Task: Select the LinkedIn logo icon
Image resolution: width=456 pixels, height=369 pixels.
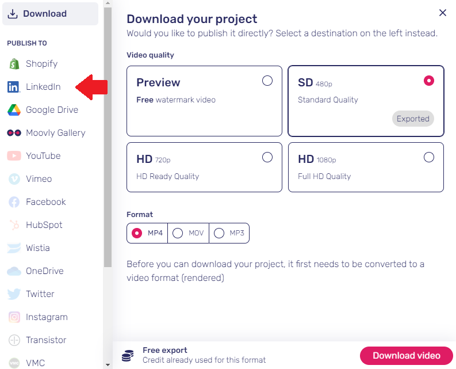Action: pos(14,87)
